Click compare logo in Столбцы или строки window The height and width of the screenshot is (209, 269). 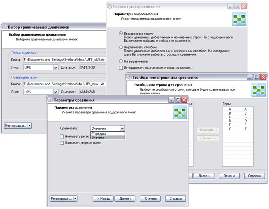pos(259,90)
